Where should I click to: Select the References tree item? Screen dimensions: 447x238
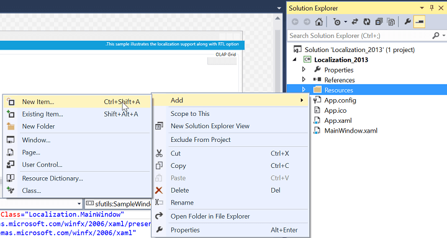pyautogui.click(x=339, y=80)
